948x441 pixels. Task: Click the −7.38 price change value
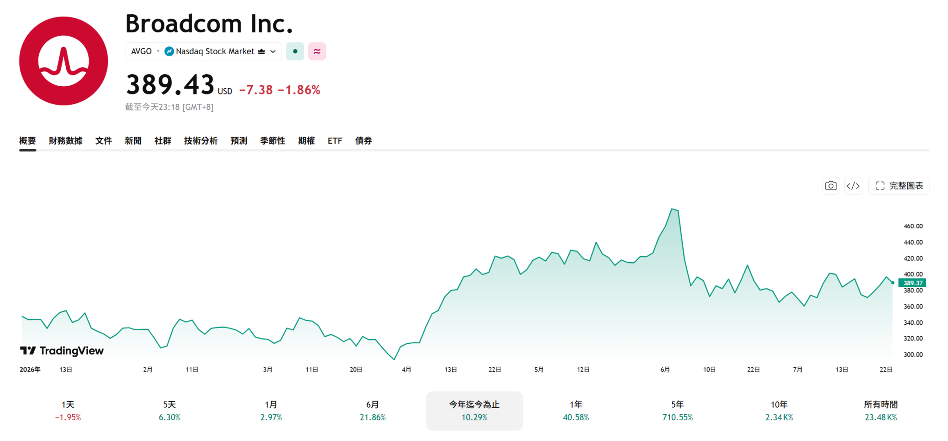[256, 90]
